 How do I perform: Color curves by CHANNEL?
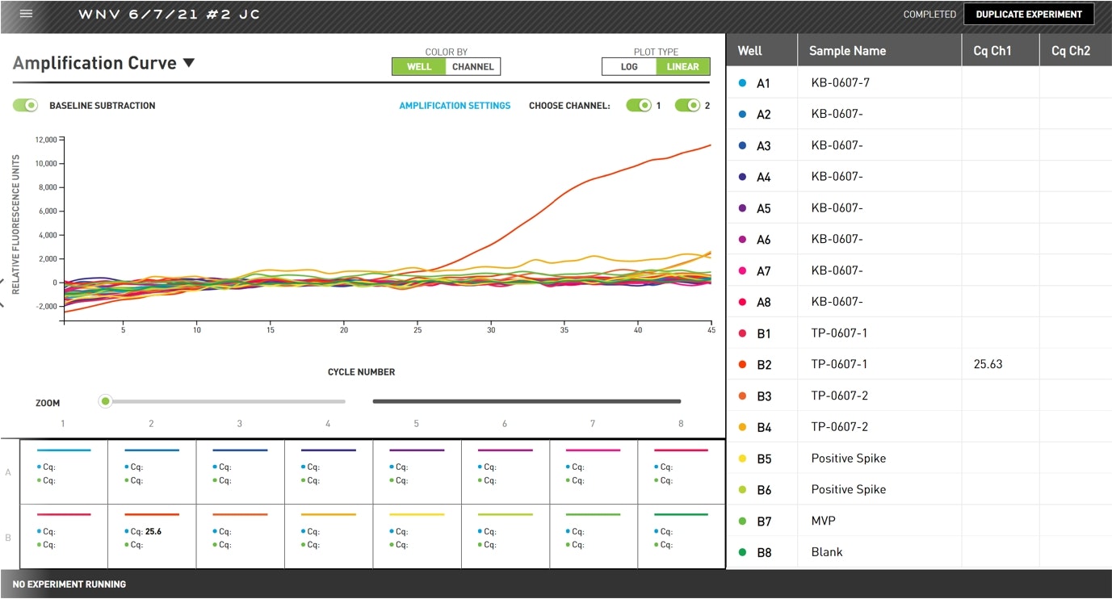[472, 67]
